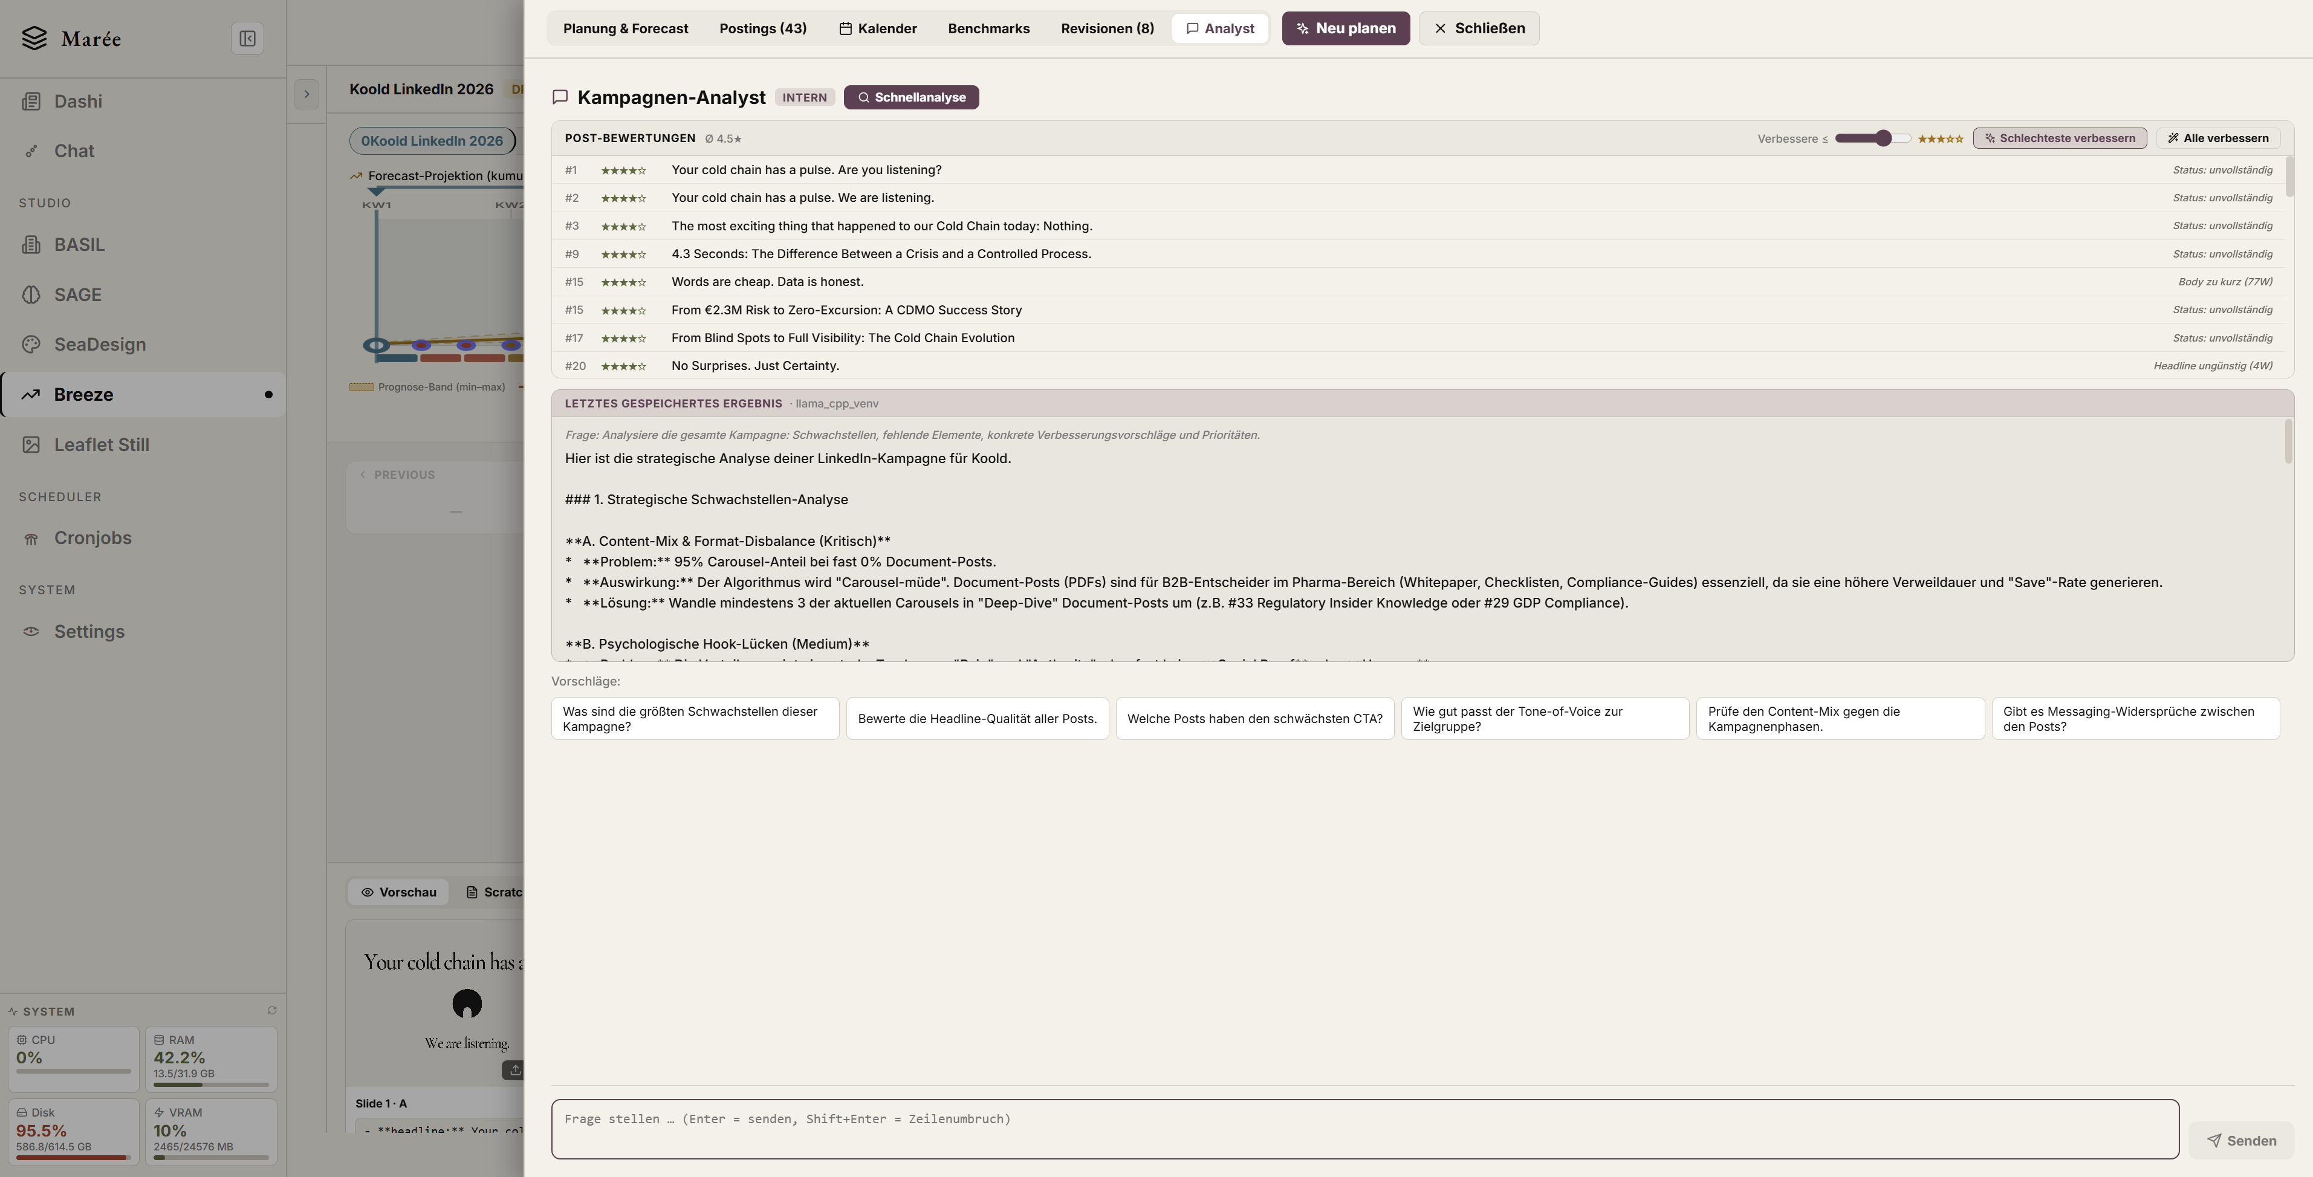Select post #20 'No Surprises. Just Certainty.'

(x=1419, y=365)
